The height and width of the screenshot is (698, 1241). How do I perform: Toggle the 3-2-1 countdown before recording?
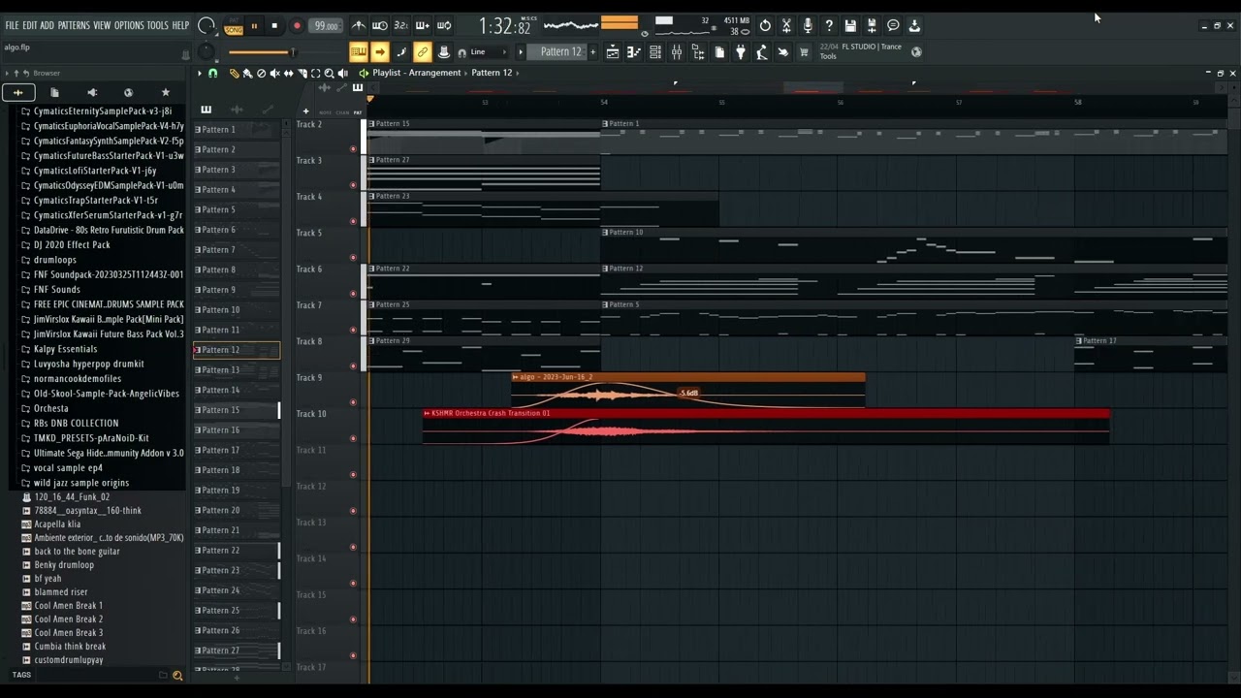[x=401, y=26]
